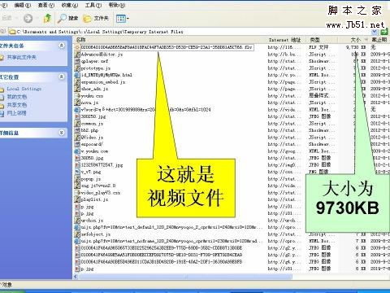Viewport: 390px width, 293px height.
Task: Open the 编辑(E) menu
Action: tap(22, 5)
